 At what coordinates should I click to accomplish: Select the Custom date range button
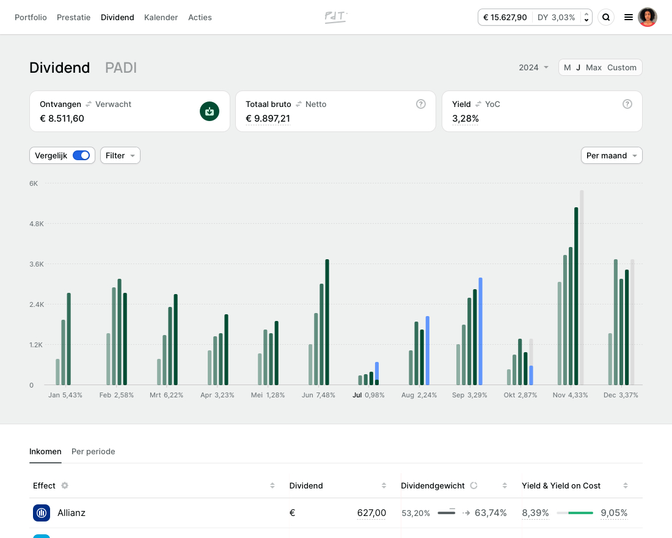pyautogui.click(x=621, y=67)
